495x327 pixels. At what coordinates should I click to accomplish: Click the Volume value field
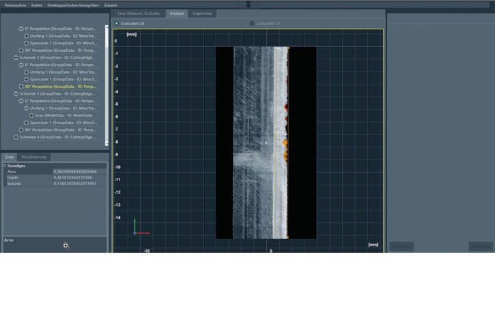[x=75, y=183]
